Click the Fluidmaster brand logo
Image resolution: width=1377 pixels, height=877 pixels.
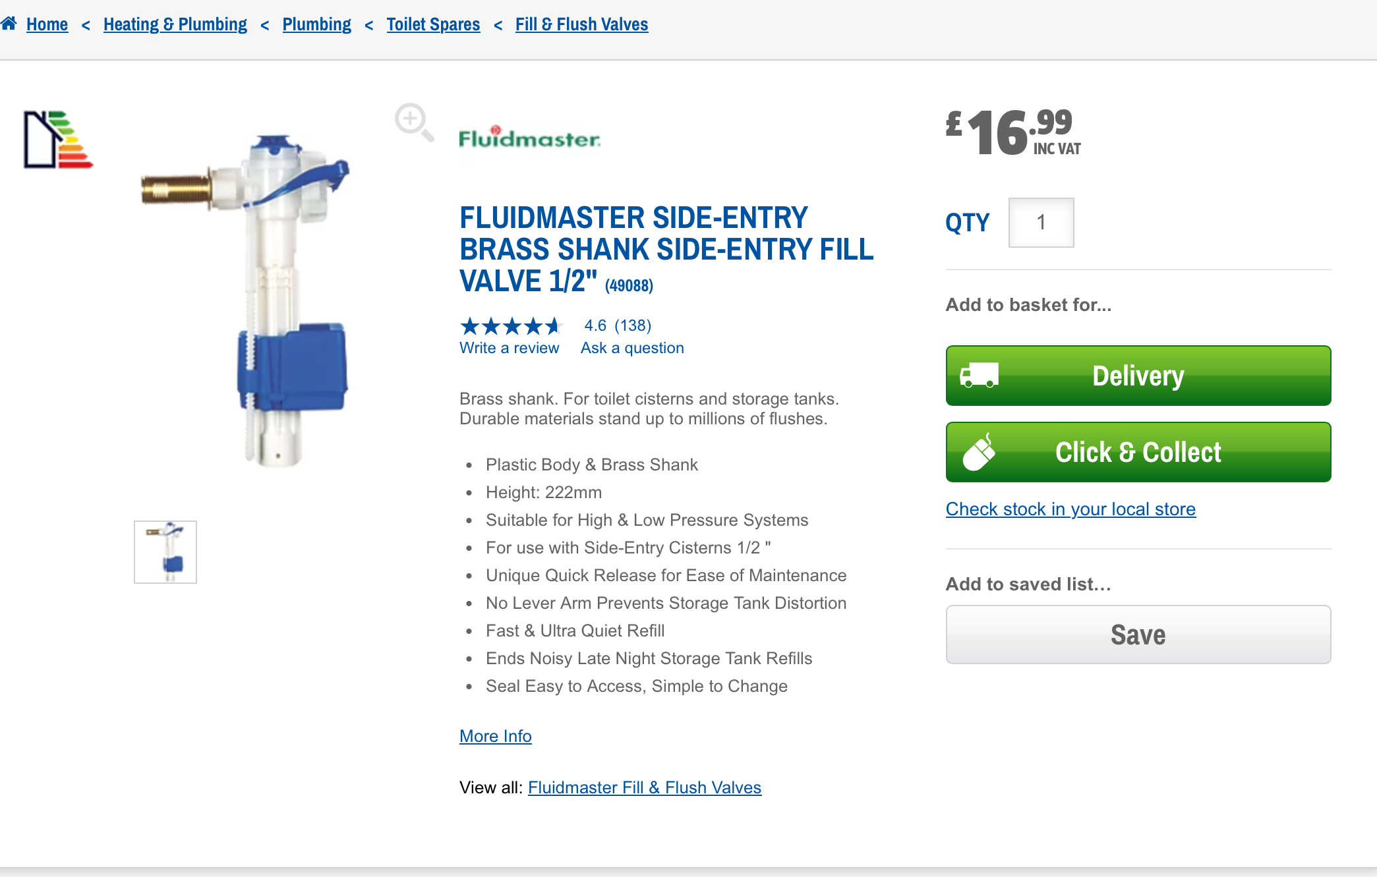pos(529,137)
